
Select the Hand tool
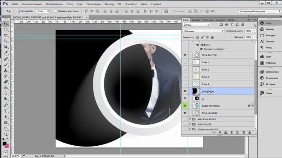[x=6, y=129]
